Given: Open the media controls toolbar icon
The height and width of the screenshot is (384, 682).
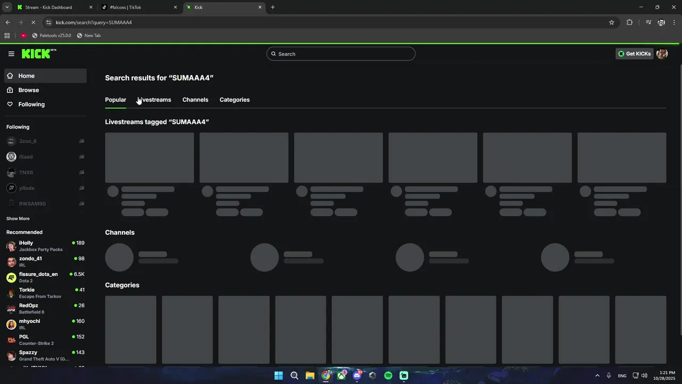Looking at the screenshot, I should pos(648,22).
